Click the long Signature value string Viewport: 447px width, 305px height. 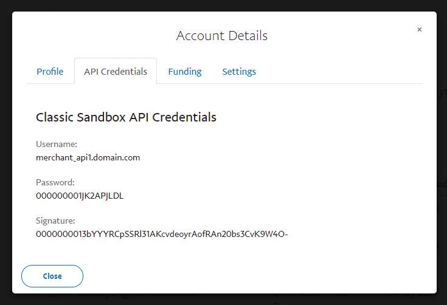[161, 234]
